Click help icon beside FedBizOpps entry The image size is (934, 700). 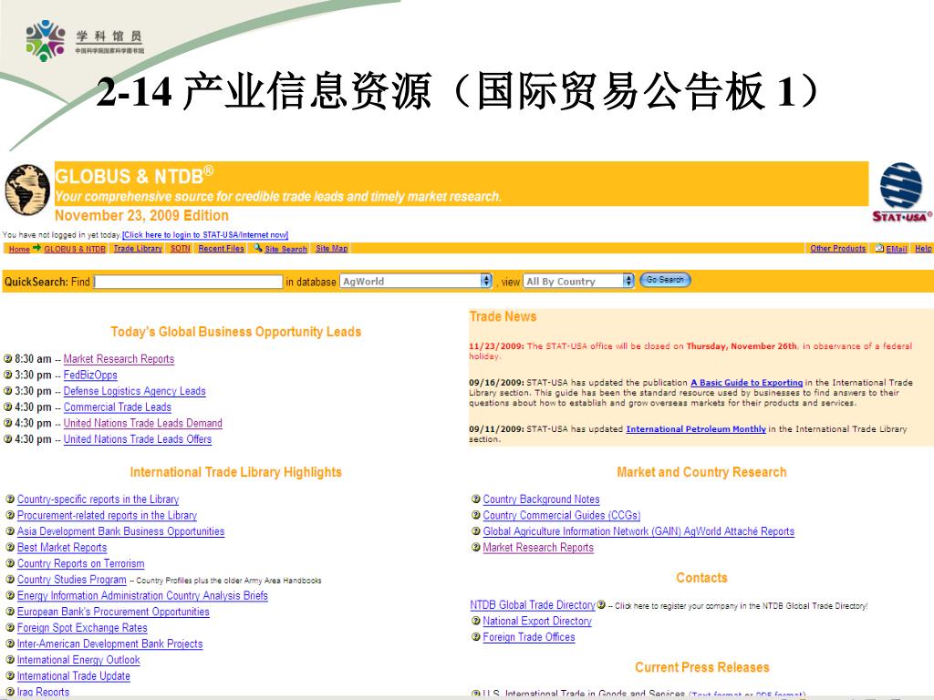pos(7,375)
